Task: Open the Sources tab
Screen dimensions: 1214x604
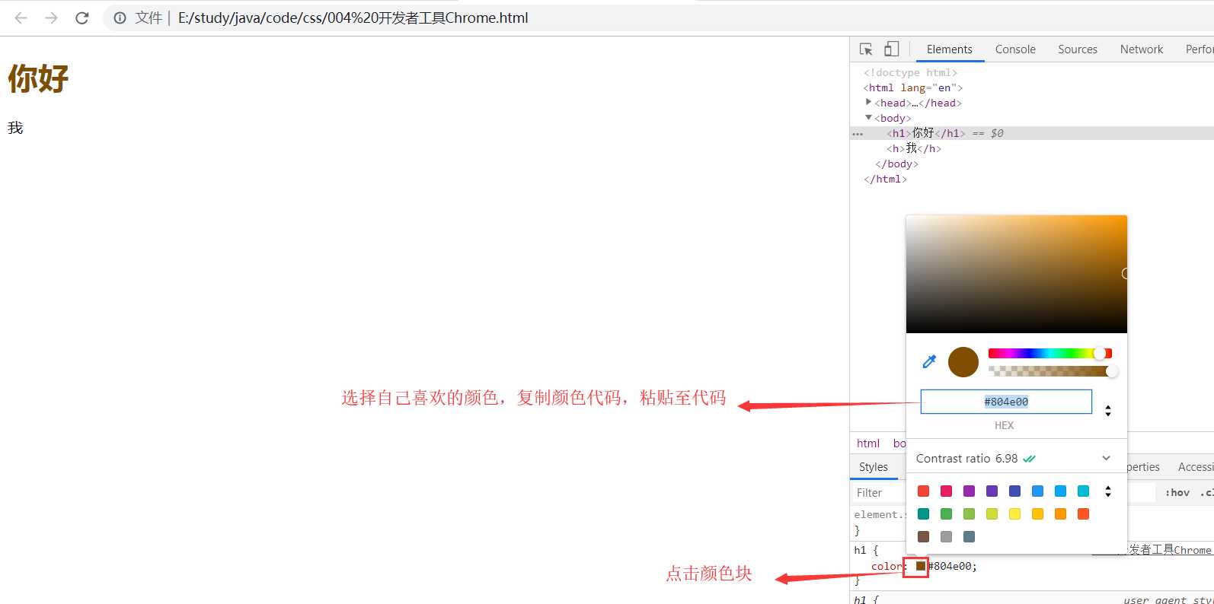Action: click(x=1078, y=49)
